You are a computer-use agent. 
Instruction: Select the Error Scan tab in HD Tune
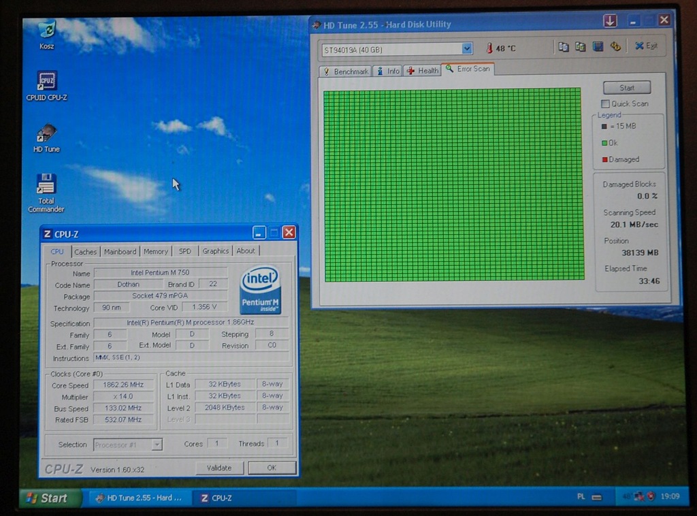click(468, 69)
